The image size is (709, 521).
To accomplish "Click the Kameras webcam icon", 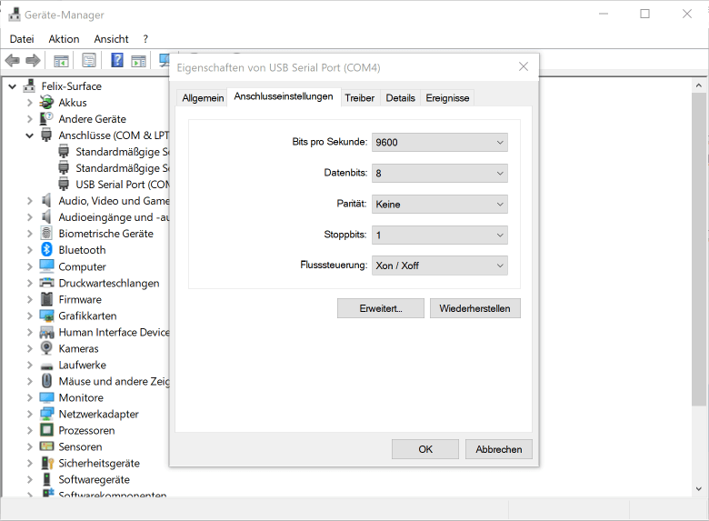I will (46, 348).
